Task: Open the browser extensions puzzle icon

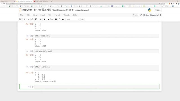Action: tap(174, 4)
